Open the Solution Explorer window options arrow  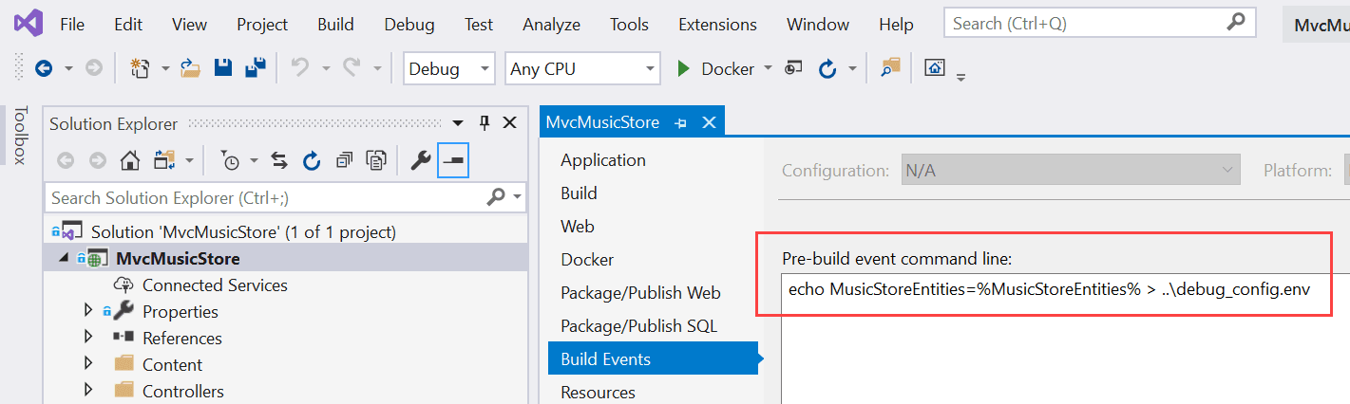pyautogui.click(x=458, y=123)
